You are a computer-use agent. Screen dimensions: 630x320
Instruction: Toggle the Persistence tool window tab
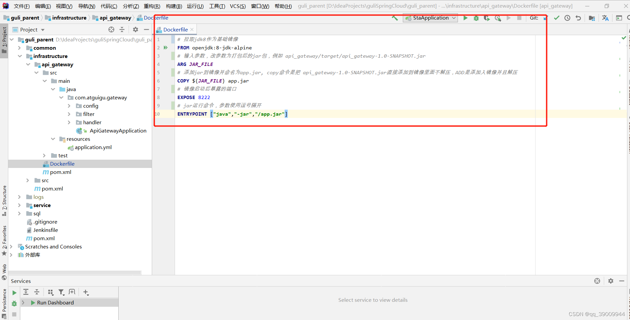(4, 303)
